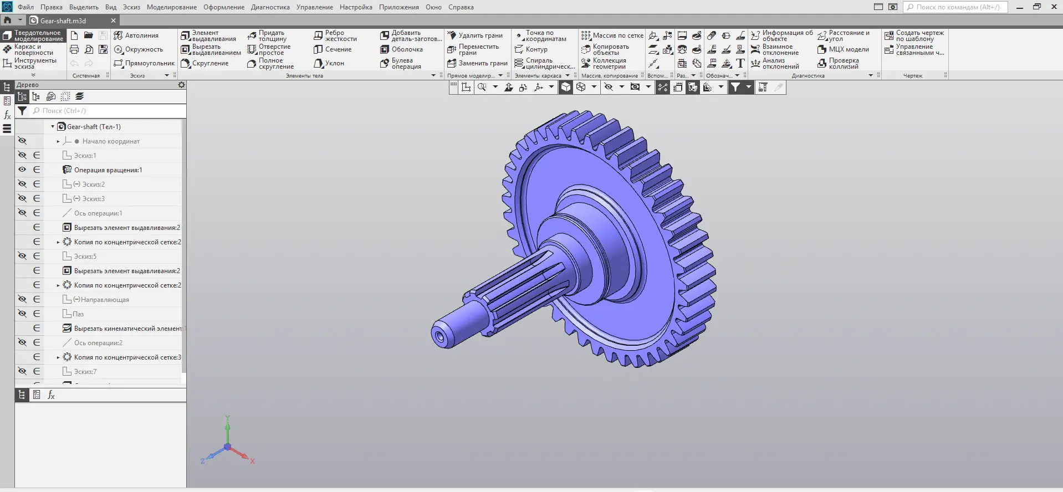1063x492 pixels.
Task: Open the Приложения menu
Action: tap(399, 7)
